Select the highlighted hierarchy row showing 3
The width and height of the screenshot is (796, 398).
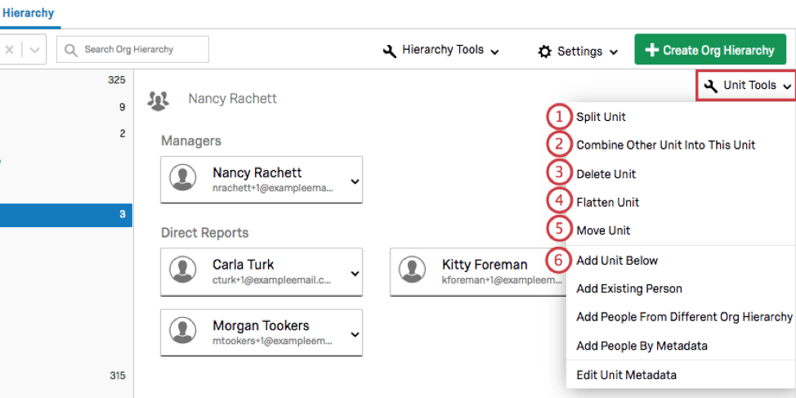pos(65,215)
